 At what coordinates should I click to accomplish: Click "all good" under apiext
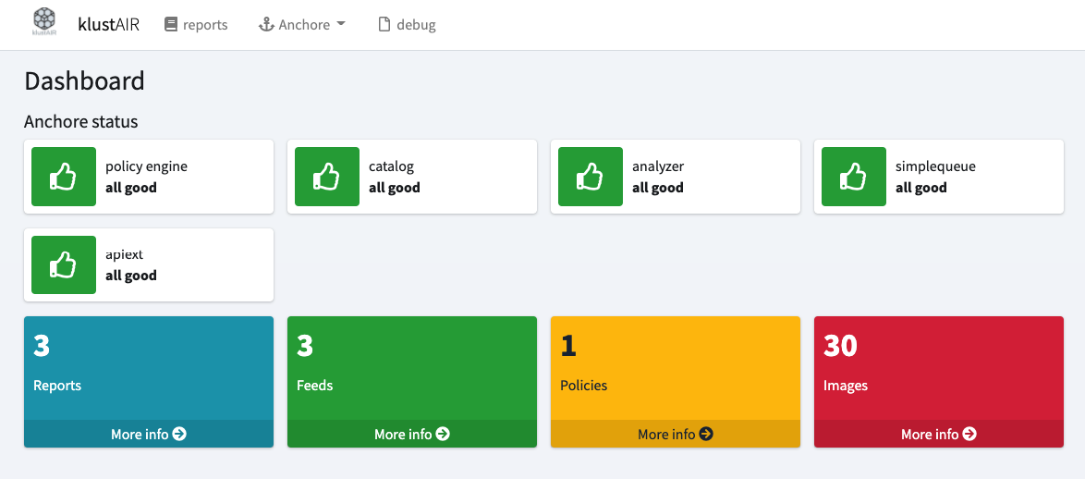(131, 276)
